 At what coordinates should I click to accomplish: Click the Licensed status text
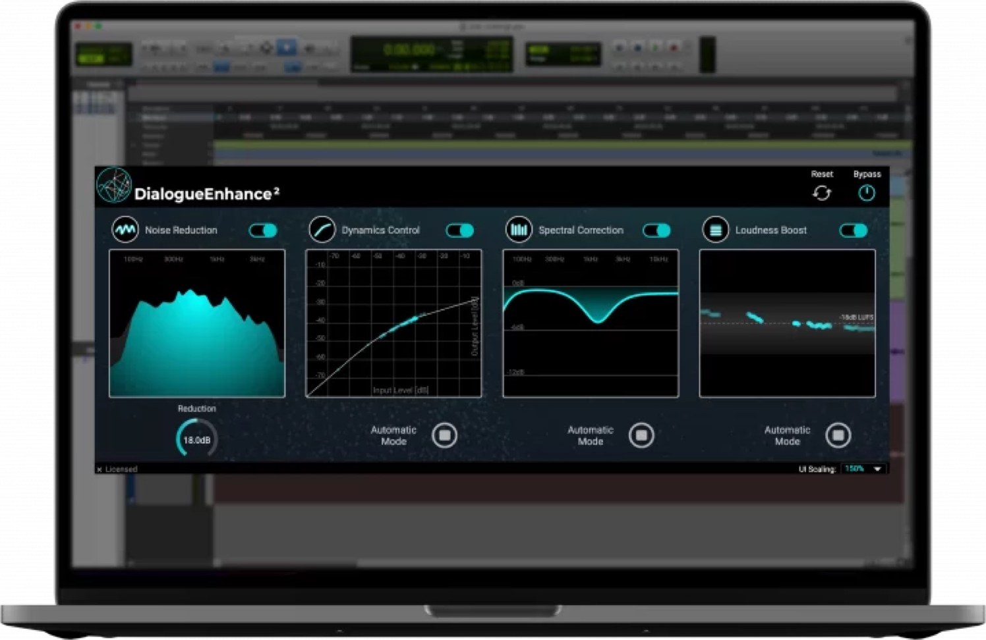click(121, 469)
